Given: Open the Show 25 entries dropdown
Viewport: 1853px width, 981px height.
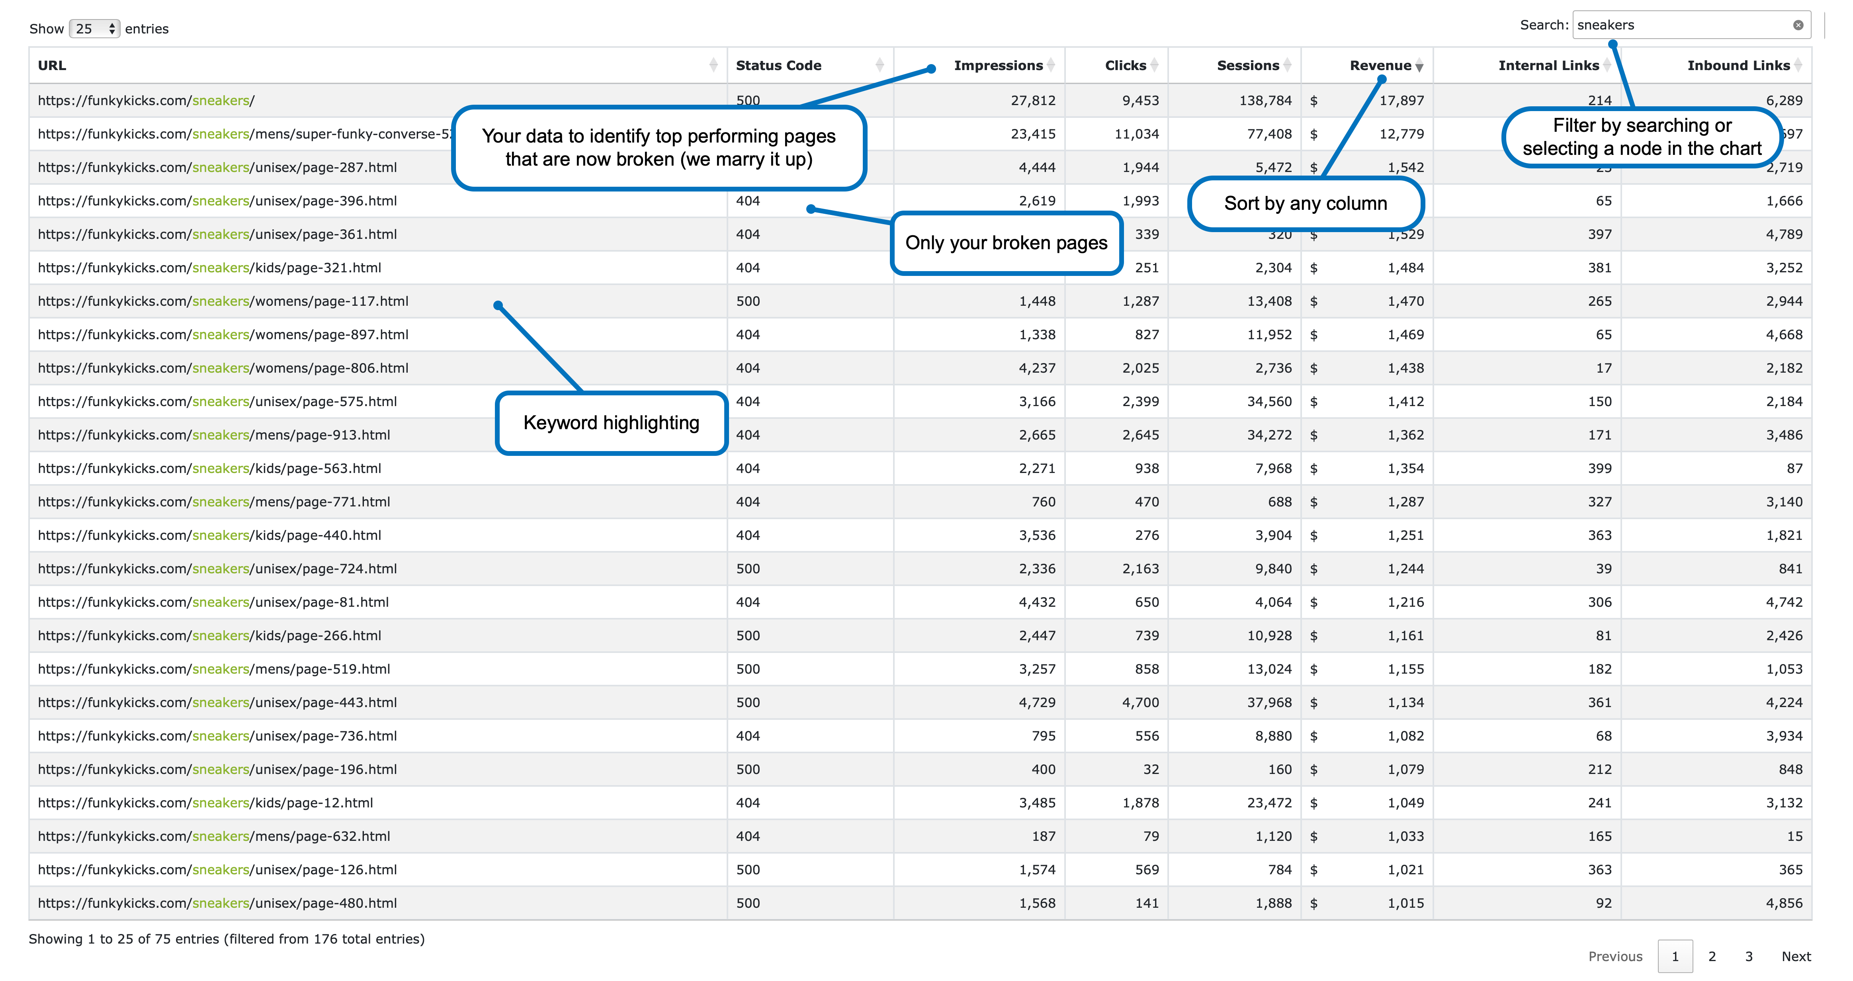Looking at the screenshot, I should pyautogui.click(x=94, y=29).
